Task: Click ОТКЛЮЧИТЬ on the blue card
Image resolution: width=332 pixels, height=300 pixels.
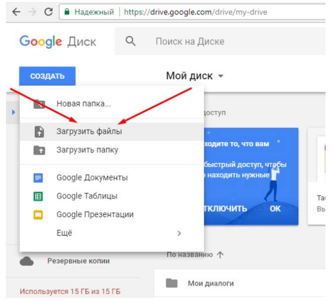Action: click(x=225, y=209)
